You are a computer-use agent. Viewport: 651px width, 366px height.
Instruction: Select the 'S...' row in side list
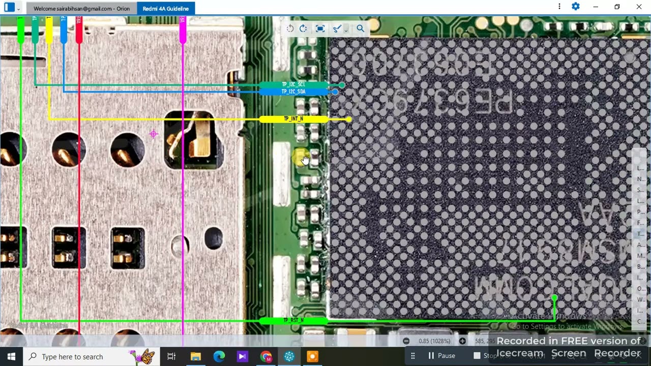point(640,190)
